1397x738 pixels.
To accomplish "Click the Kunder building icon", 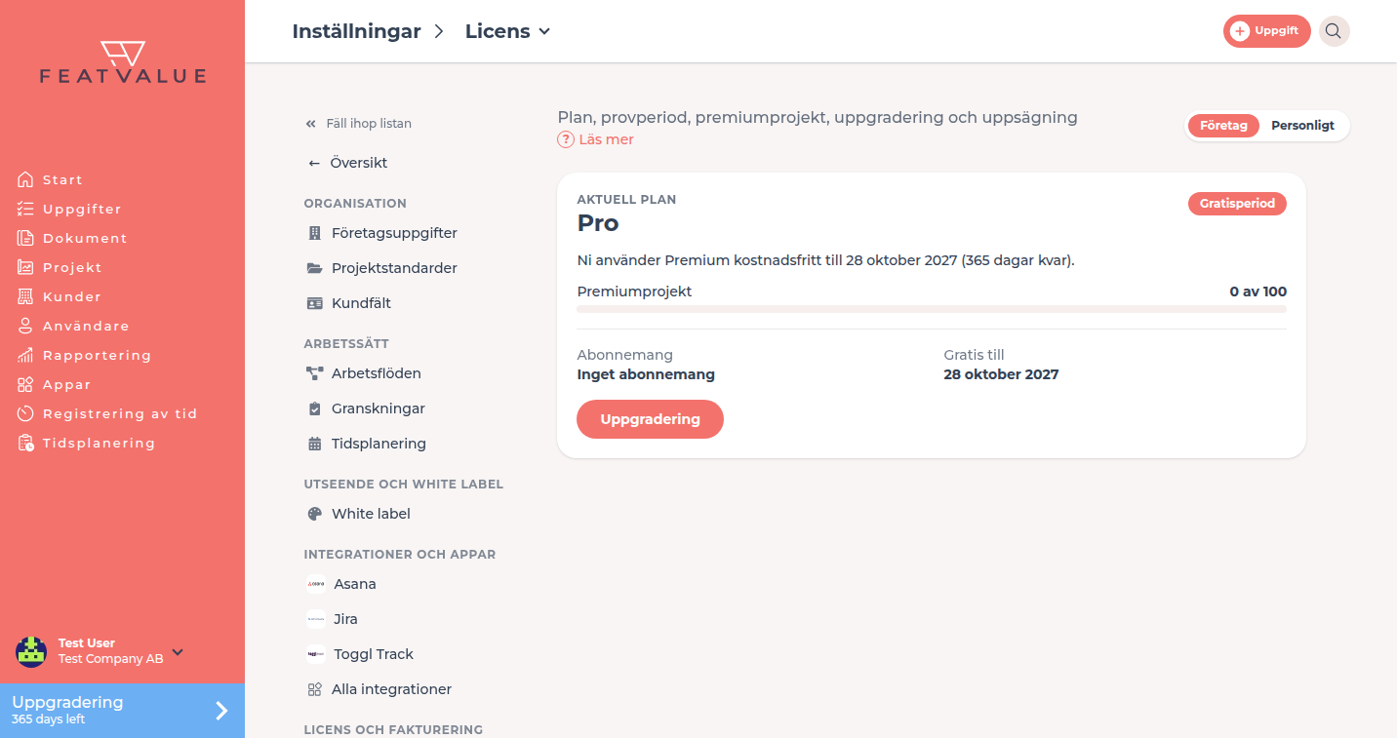I will (25, 296).
